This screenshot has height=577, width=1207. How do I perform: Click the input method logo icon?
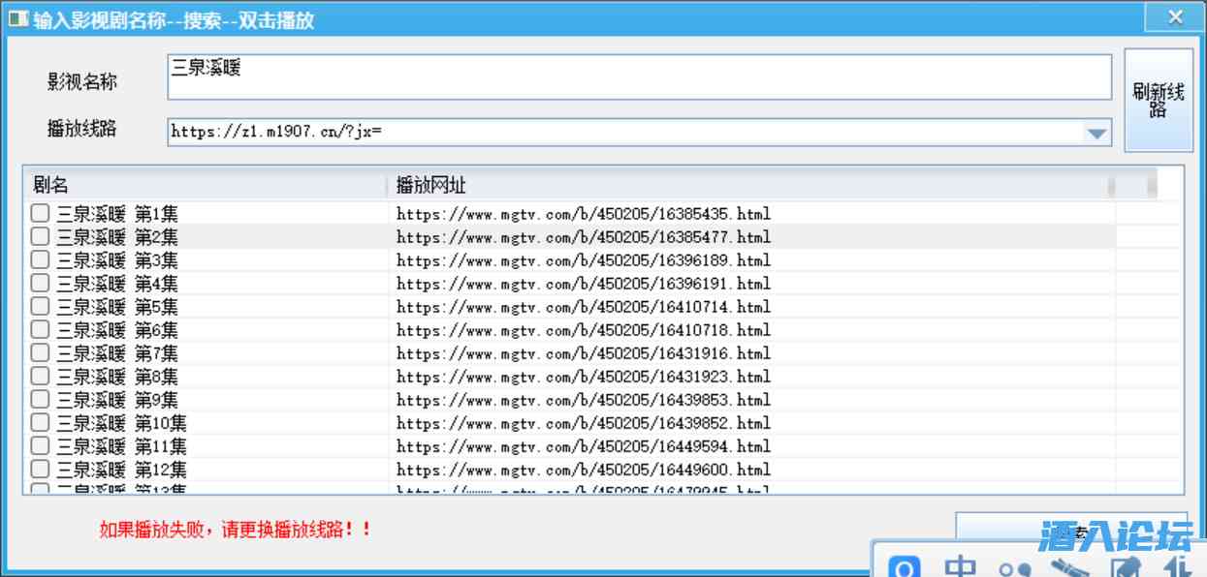pos(905,567)
